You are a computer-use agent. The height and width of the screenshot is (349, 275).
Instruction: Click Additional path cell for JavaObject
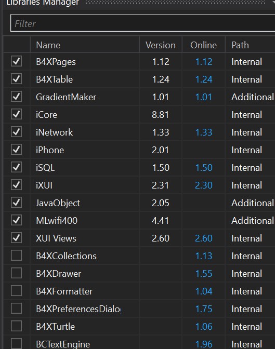pyautogui.click(x=253, y=203)
